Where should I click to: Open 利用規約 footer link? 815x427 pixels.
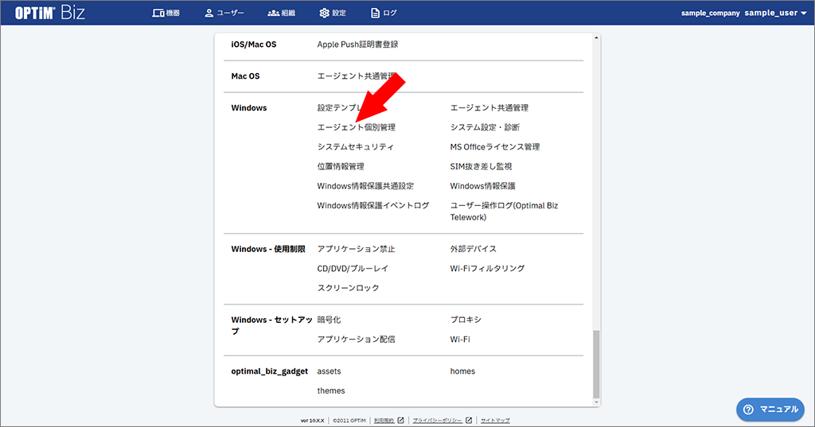(x=384, y=421)
